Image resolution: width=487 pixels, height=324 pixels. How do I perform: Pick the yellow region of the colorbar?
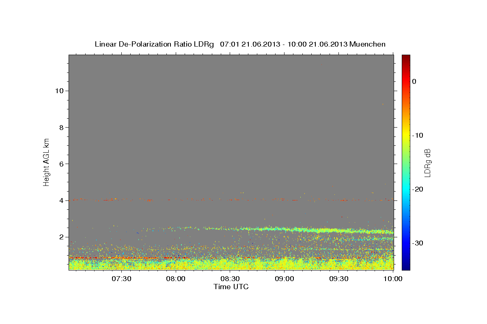(x=406, y=134)
